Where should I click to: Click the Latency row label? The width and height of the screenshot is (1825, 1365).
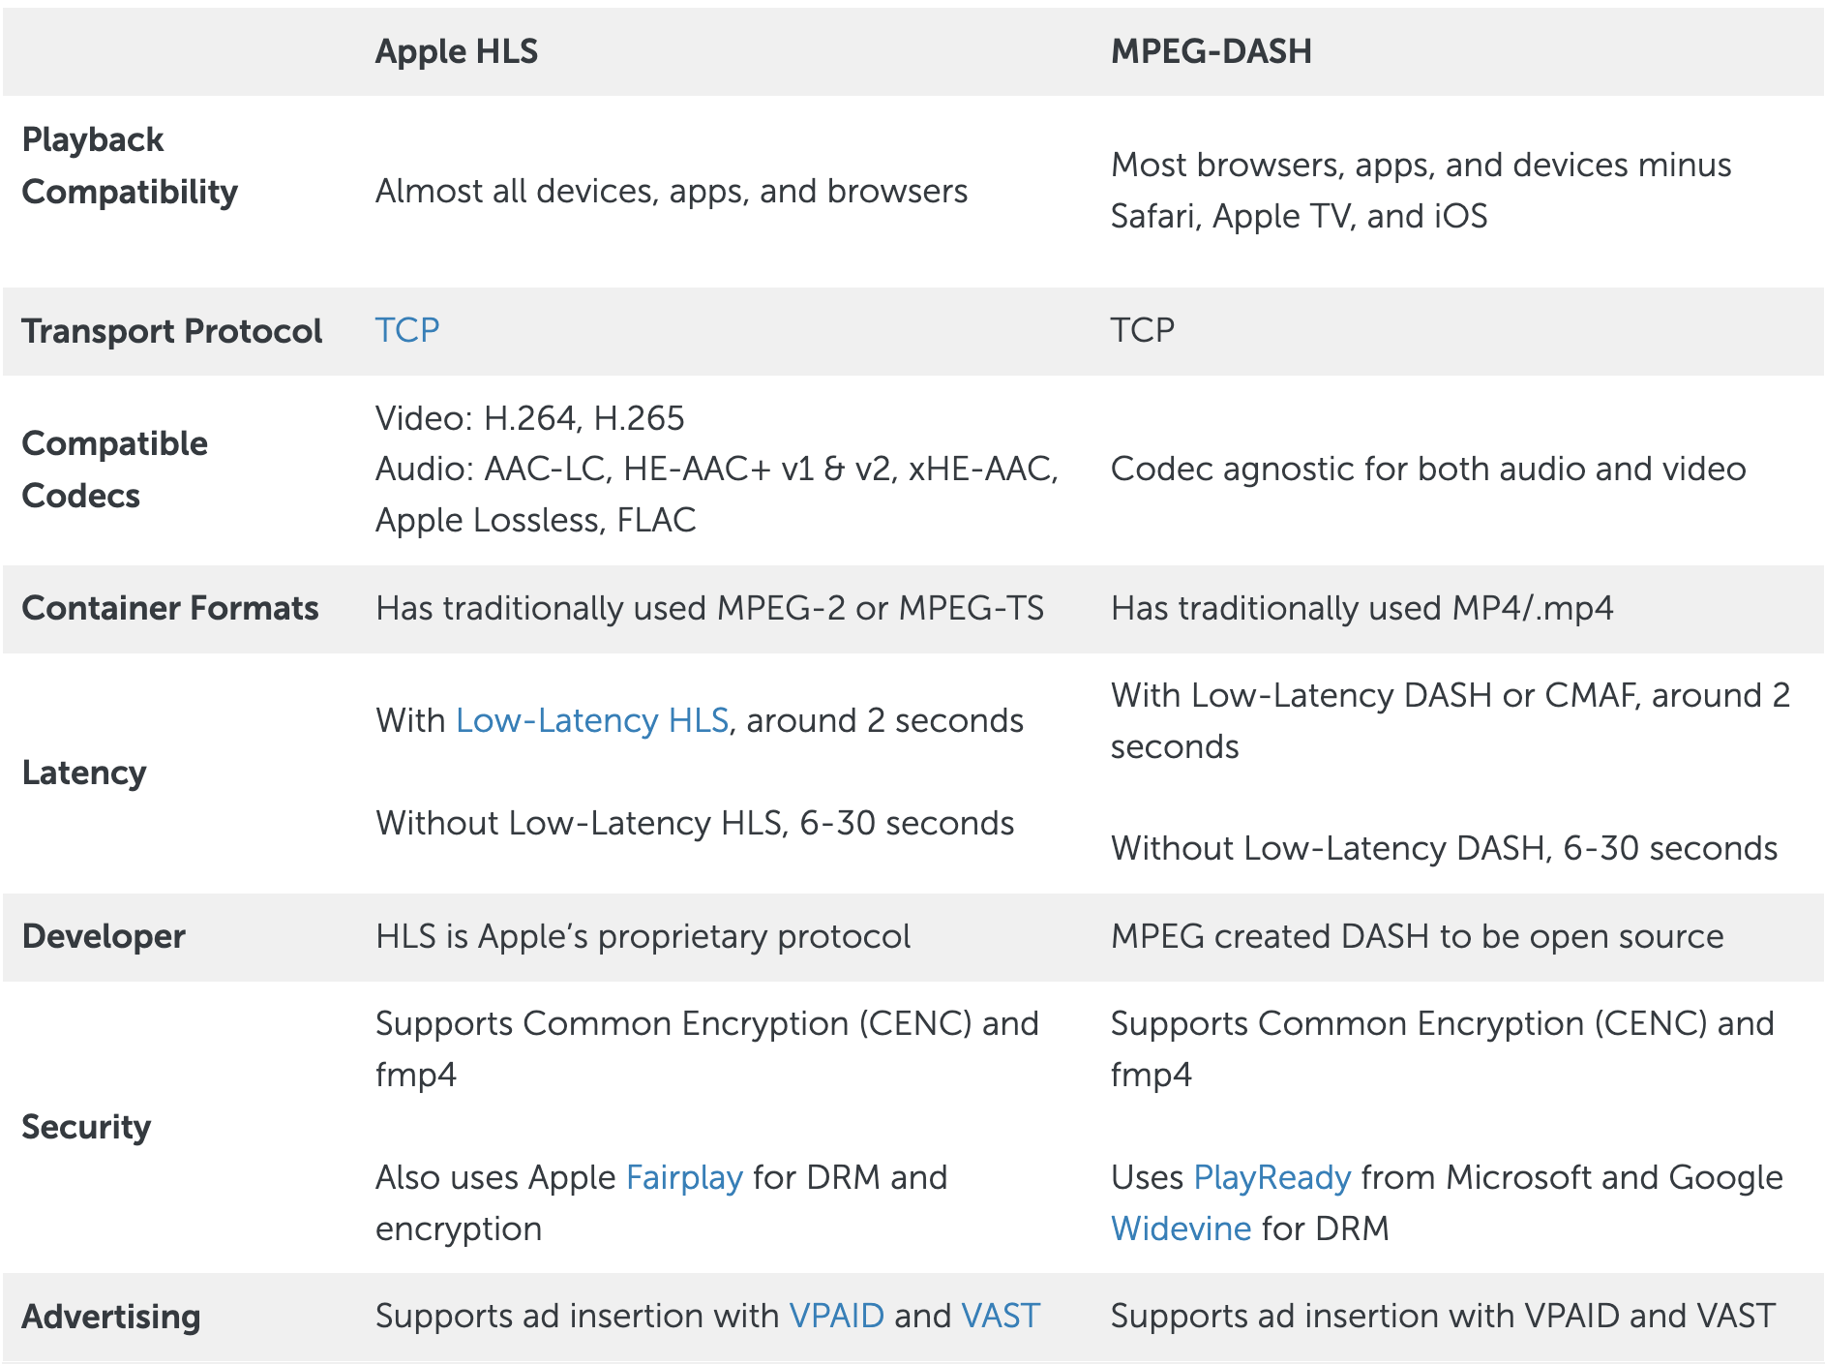coord(84,773)
